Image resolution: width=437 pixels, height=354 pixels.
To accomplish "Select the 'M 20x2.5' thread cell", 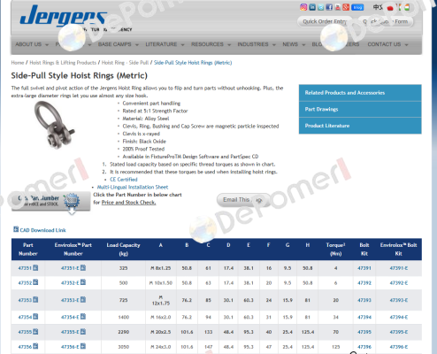I will tap(161, 332).
